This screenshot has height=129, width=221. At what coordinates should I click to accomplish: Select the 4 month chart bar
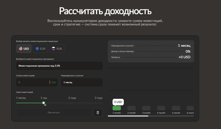point(161,108)
